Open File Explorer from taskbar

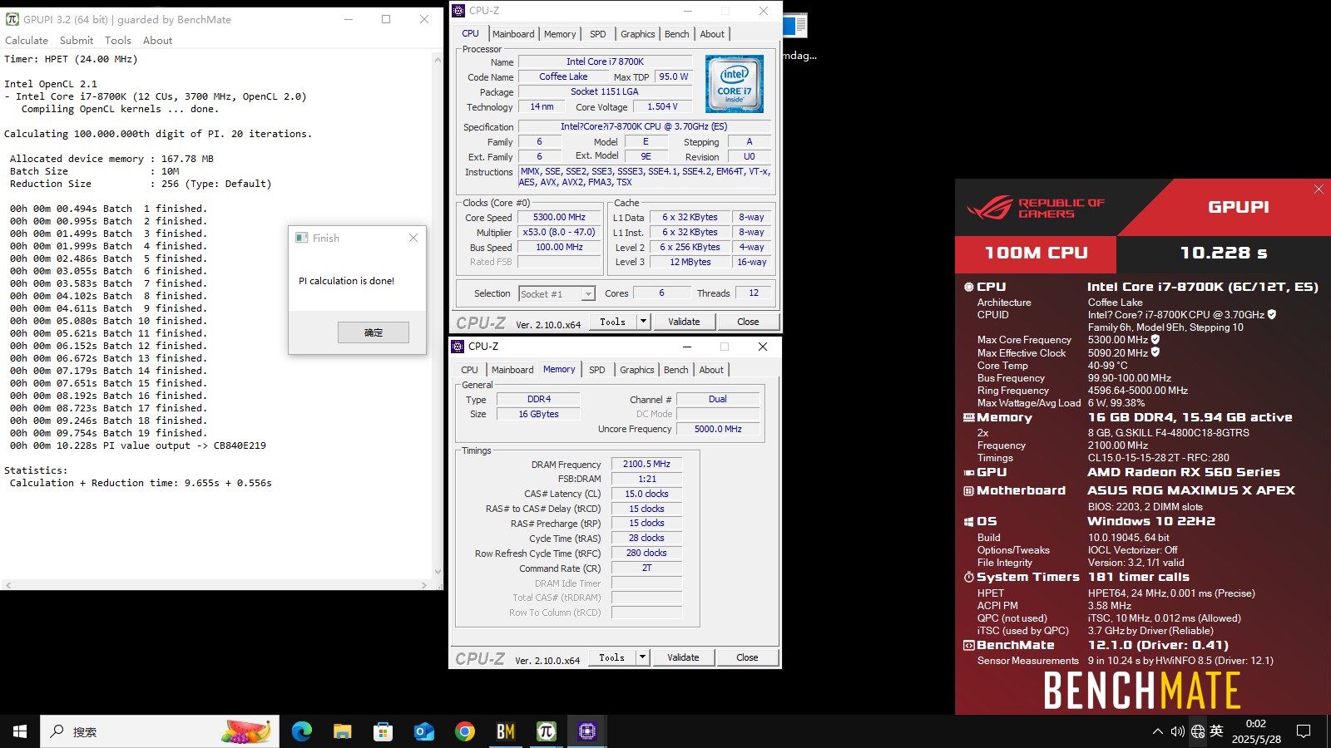tap(343, 731)
